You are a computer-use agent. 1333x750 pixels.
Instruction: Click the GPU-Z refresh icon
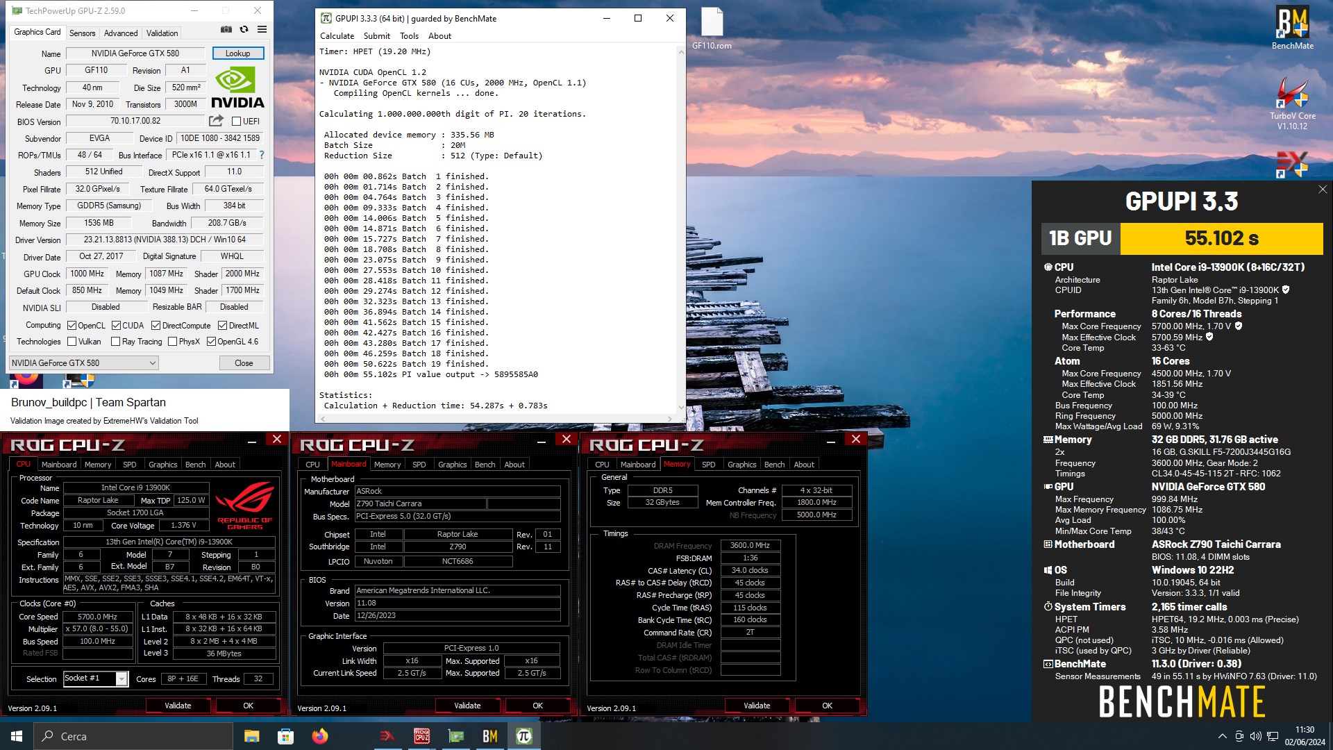click(244, 30)
